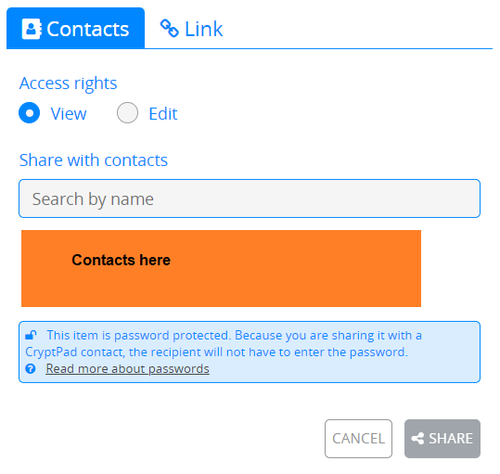
Task: Switch to the Contacts tab
Action: click(75, 28)
